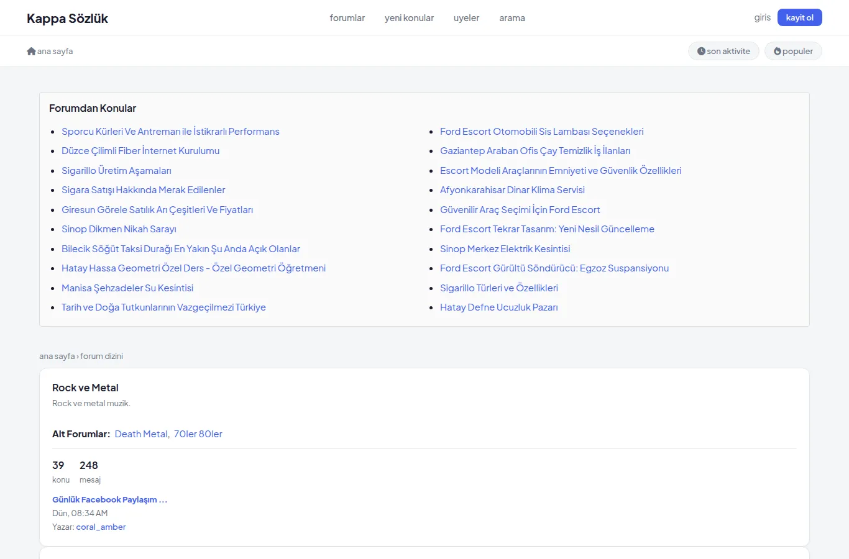This screenshot has width=849, height=559.
Task: Select arama in the top navigation
Action: click(512, 18)
